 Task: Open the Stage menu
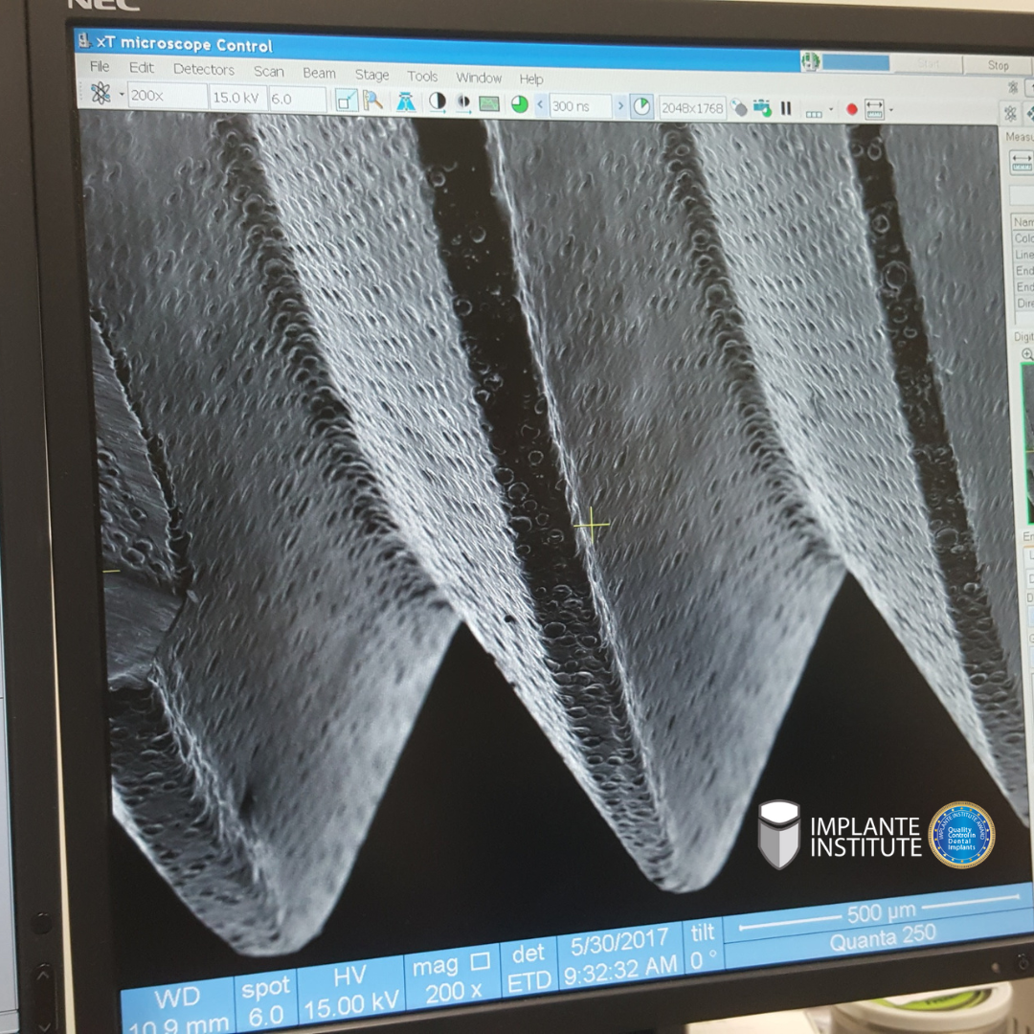coord(371,75)
